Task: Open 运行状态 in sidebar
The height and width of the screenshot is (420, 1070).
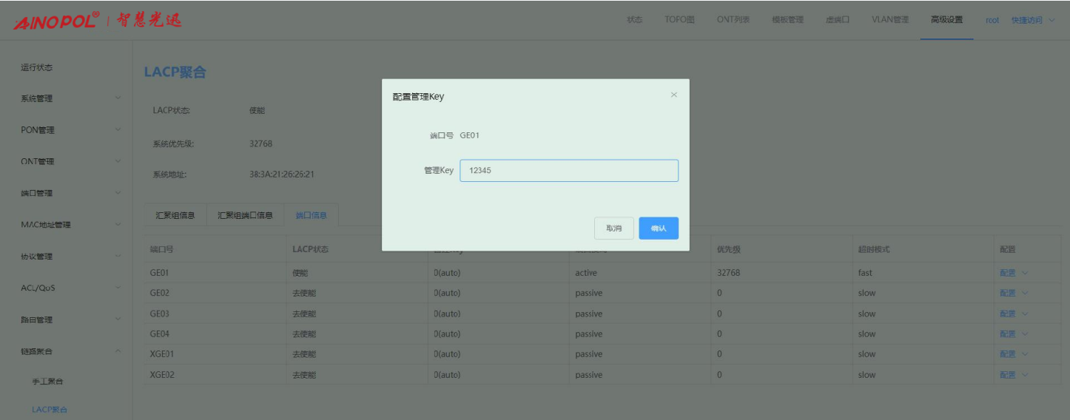Action: tap(37, 67)
